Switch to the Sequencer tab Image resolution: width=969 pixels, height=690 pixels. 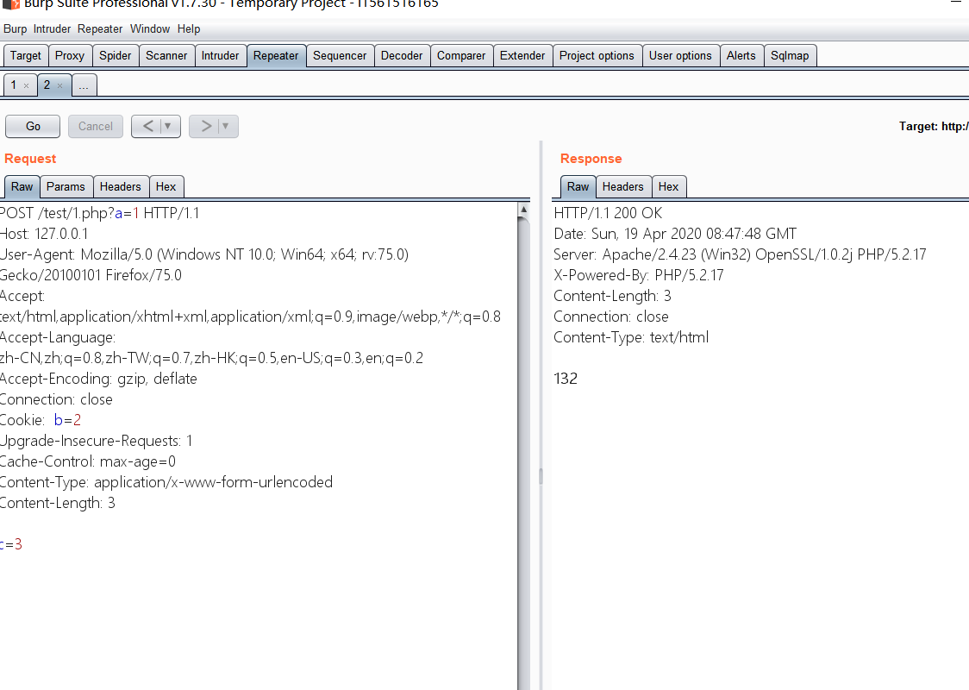click(340, 56)
